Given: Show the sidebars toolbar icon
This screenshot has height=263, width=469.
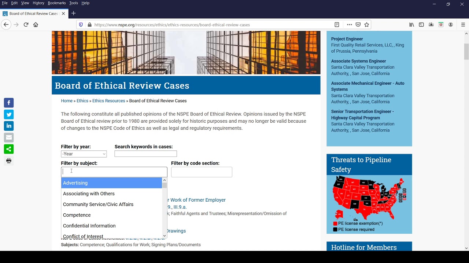Looking at the screenshot, I should tap(421, 25).
